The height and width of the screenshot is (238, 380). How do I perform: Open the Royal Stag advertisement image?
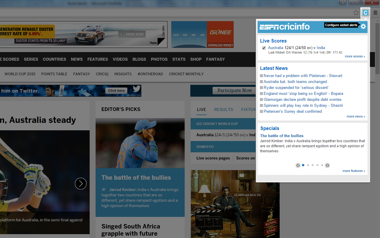click(x=235, y=204)
